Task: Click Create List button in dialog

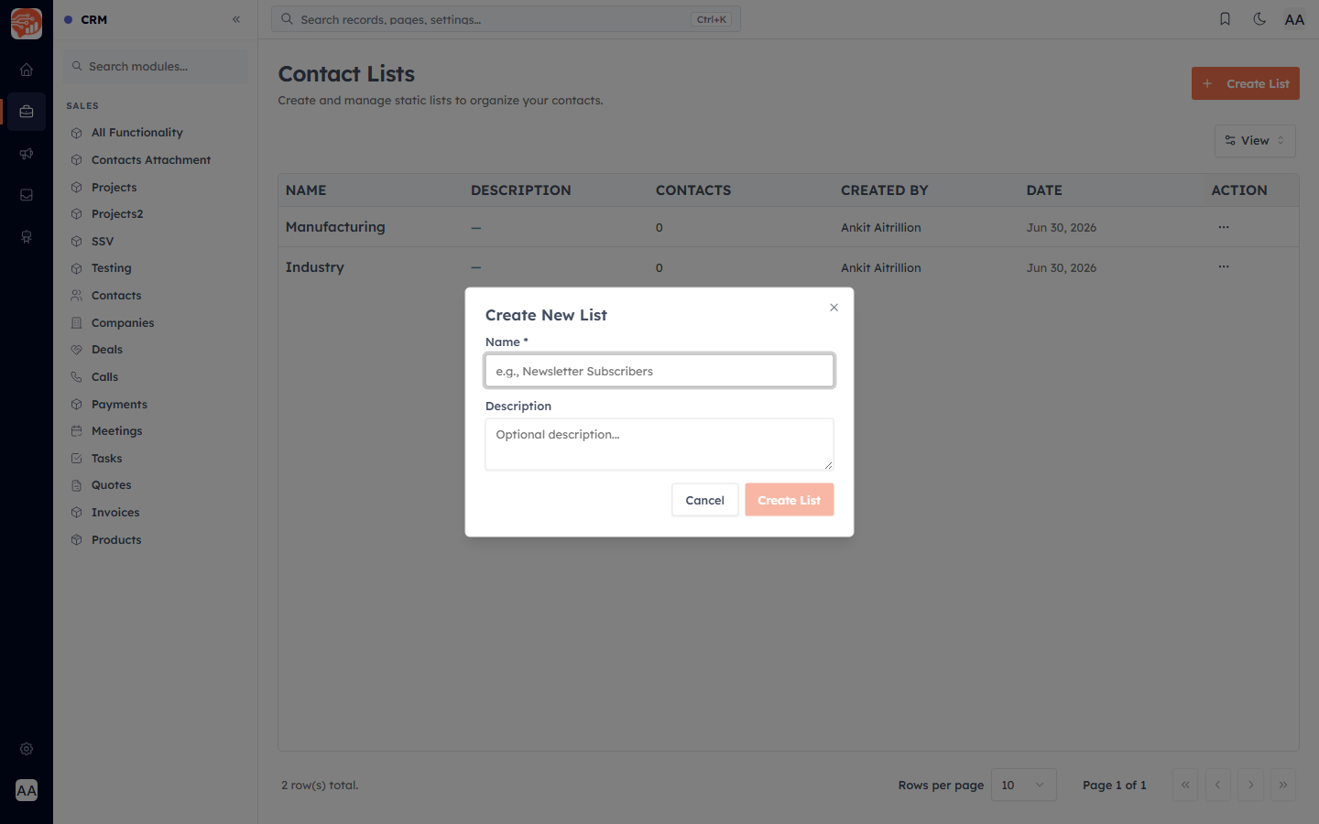Action: click(x=789, y=500)
